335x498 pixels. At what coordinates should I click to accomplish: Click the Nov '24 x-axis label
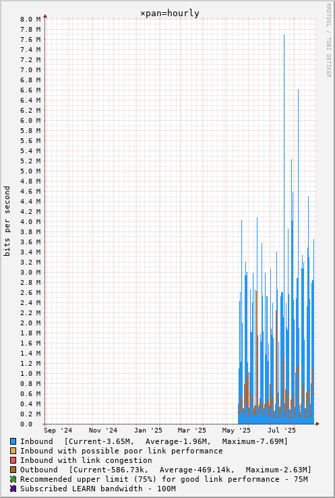click(x=102, y=431)
